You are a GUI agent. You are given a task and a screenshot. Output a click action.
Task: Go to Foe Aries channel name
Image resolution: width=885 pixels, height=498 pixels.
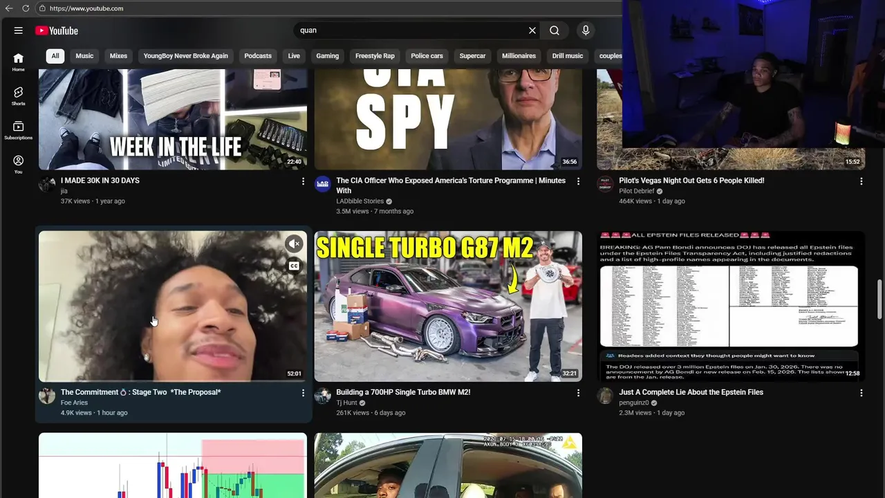(75, 403)
